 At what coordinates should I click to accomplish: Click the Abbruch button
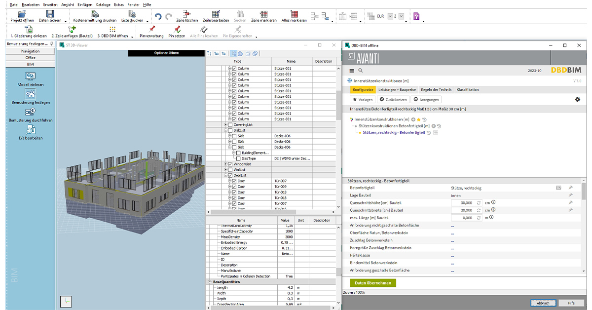(544, 303)
